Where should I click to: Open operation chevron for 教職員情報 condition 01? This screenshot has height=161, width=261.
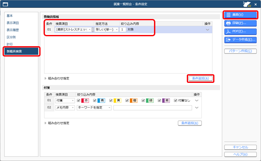[x=208, y=30]
